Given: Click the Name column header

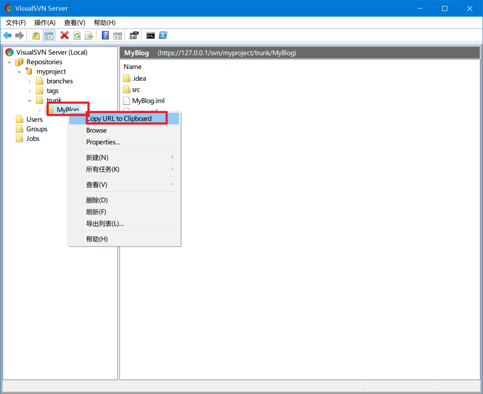Looking at the screenshot, I should pos(173,67).
